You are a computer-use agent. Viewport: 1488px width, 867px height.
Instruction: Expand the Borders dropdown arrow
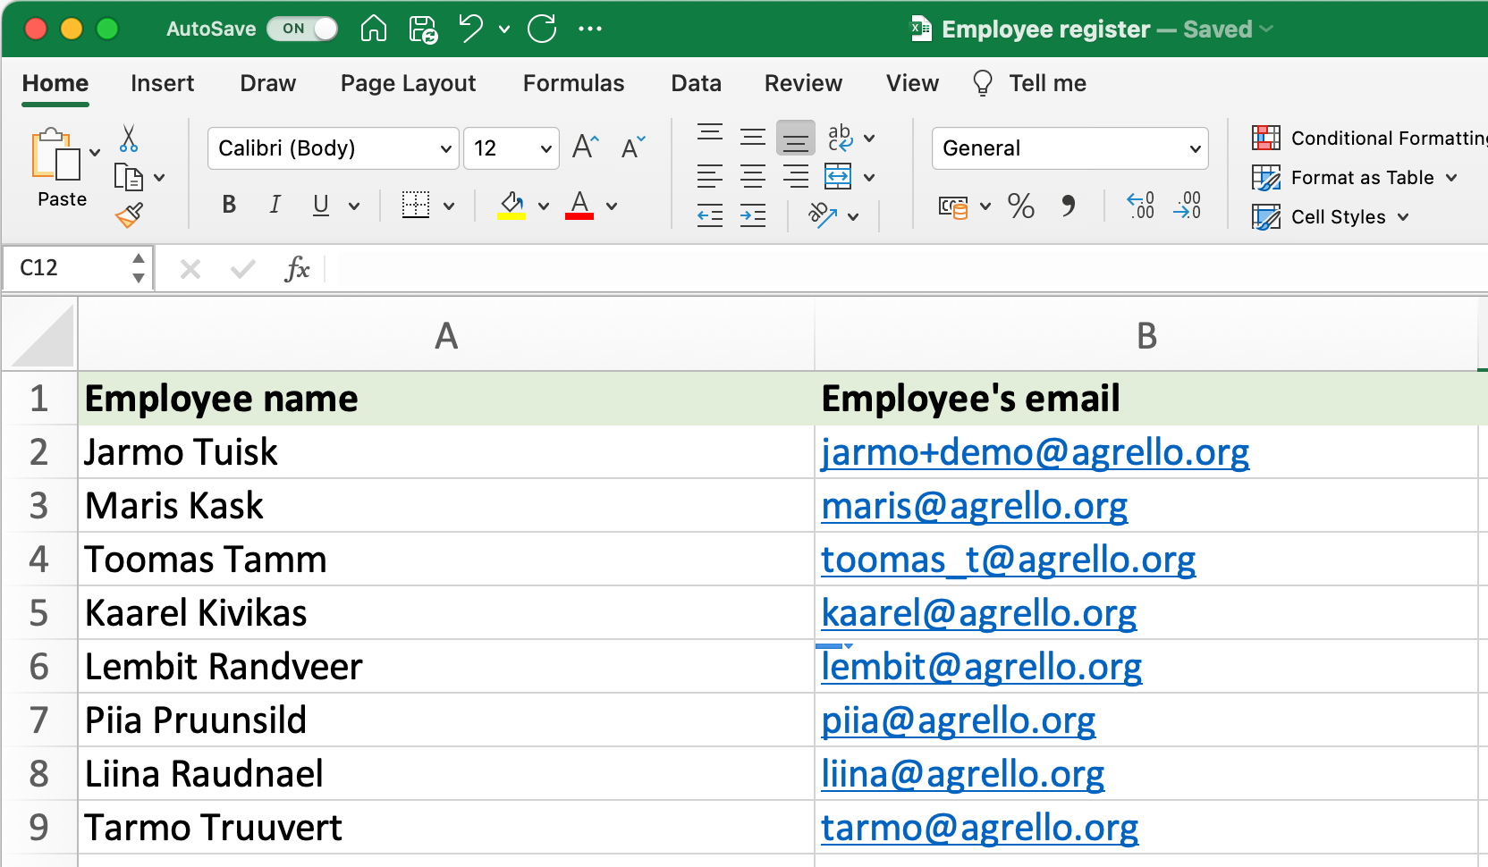pyautogui.click(x=449, y=206)
